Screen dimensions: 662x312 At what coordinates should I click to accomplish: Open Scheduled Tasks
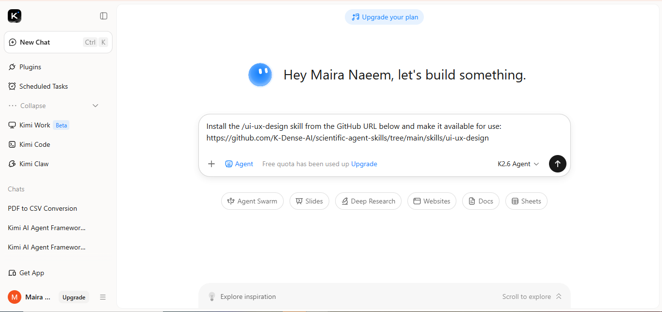58,86
